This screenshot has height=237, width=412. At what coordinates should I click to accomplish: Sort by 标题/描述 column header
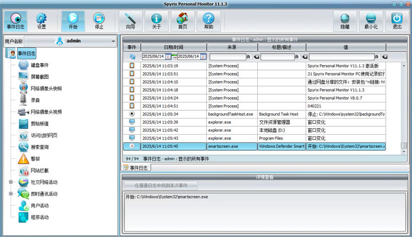(x=282, y=47)
